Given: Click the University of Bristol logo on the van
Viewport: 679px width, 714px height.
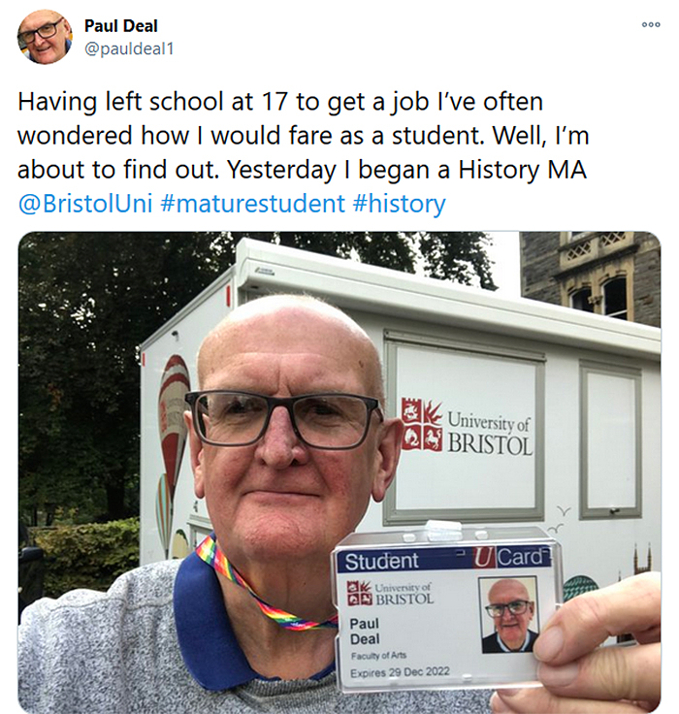Looking at the screenshot, I should click(467, 427).
